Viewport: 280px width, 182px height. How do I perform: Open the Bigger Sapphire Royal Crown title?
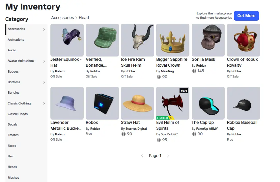point(172,62)
